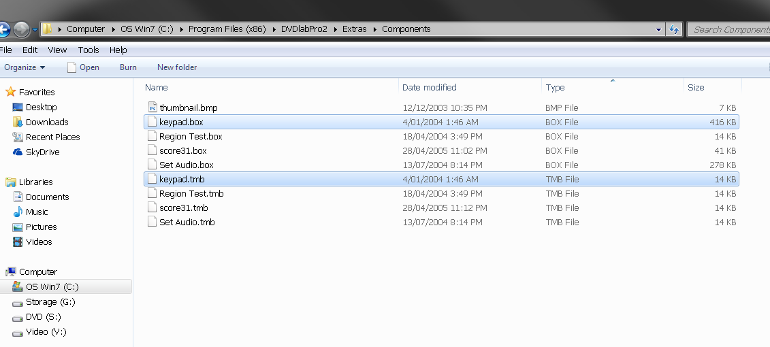
Task: Click the refresh icon beside the address bar
Action: click(x=674, y=29)
